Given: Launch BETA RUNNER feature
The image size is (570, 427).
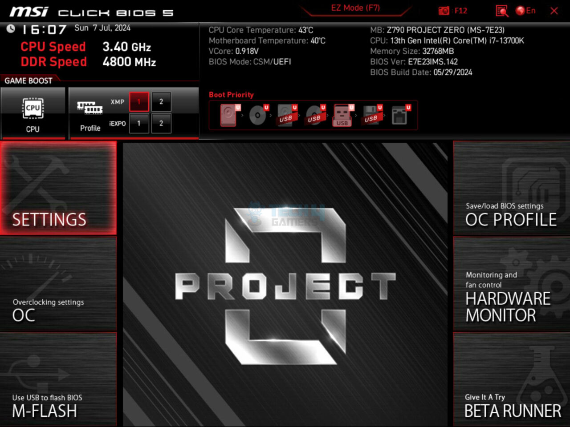Looking at the screenshot, I should (x=510, y=380).
